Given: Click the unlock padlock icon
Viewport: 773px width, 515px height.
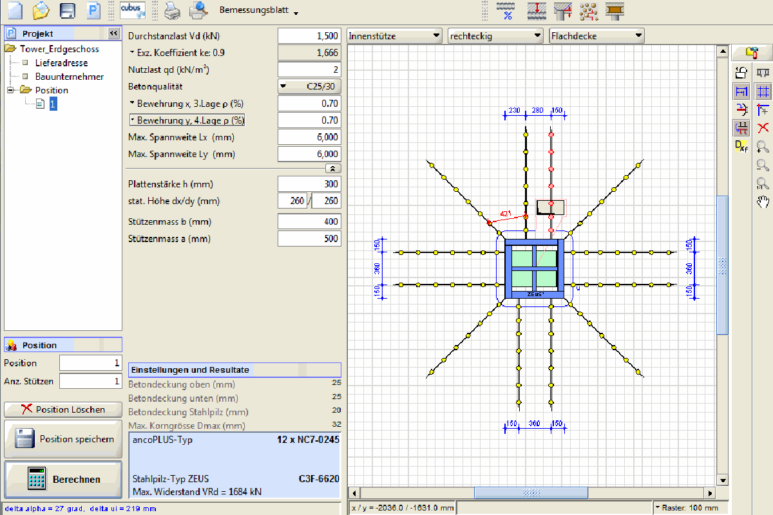Looking at the screenshot, I should [x=741, y=73].
